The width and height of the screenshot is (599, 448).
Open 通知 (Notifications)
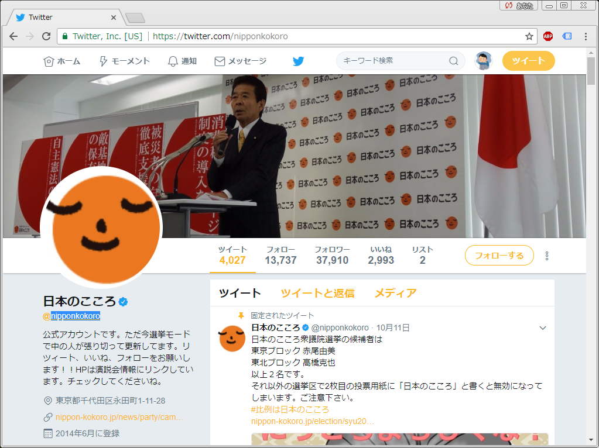183,61
